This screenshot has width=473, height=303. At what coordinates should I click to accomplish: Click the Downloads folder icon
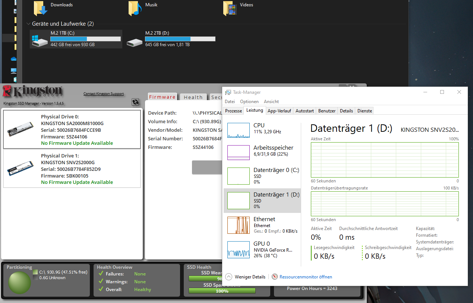click(41, 9)
